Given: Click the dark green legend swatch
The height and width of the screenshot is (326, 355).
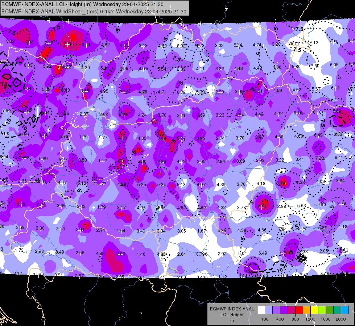Looking at the screenshot, I should click(x=329, y=310).
